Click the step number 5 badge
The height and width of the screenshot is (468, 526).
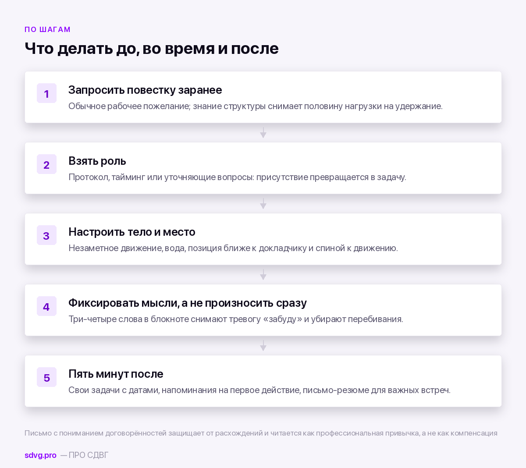click(46, 377)
